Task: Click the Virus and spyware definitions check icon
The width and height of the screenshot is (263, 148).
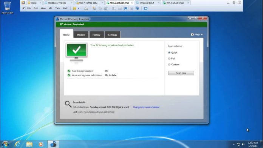Action: 69,75
